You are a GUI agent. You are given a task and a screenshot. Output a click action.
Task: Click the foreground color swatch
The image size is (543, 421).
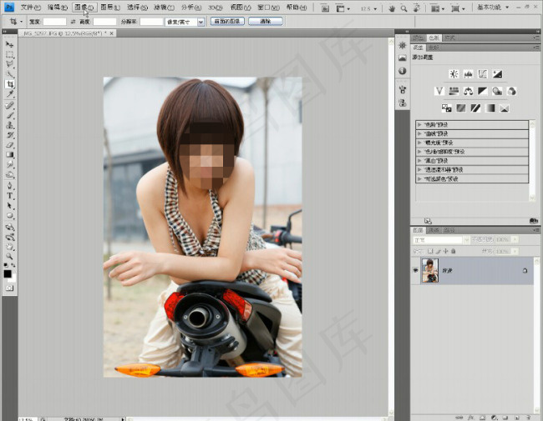(x=8, y=273)
